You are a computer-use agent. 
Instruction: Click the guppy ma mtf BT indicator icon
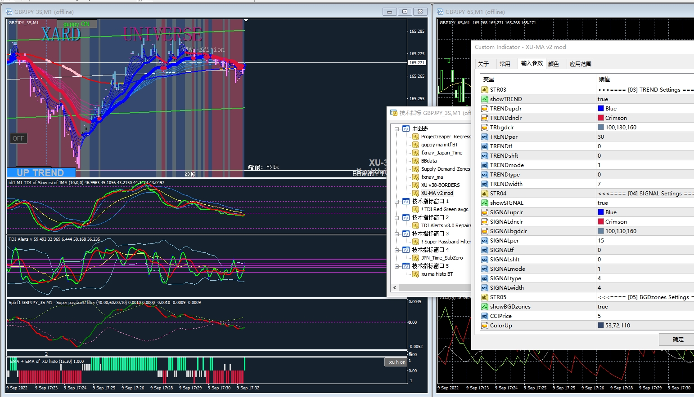(416, 145)
